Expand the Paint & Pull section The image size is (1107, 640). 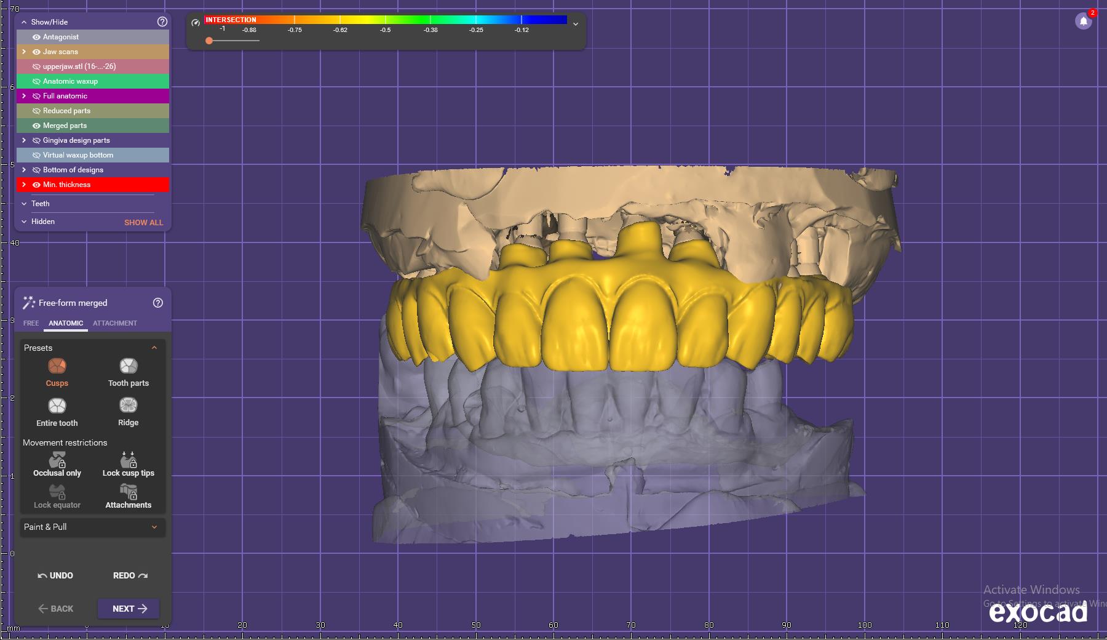(x=154, y=527)
